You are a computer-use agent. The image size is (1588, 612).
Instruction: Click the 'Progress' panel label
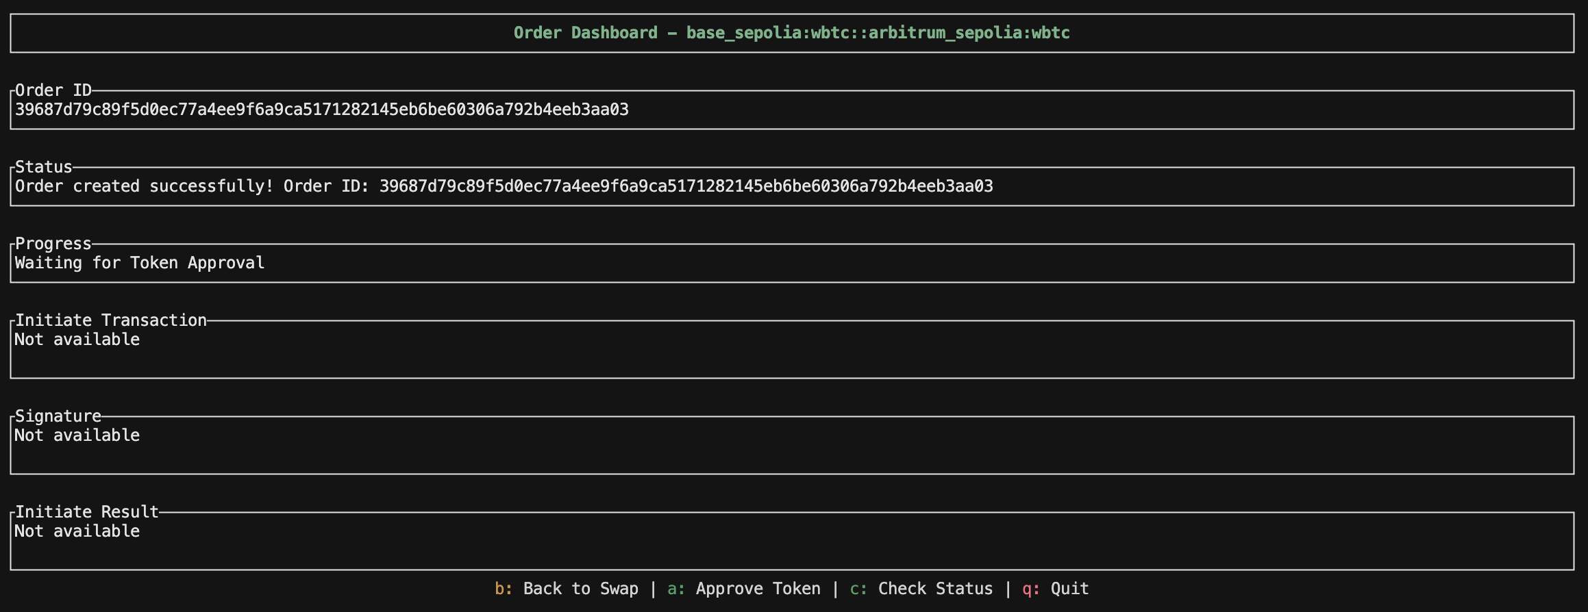point(53,244)
